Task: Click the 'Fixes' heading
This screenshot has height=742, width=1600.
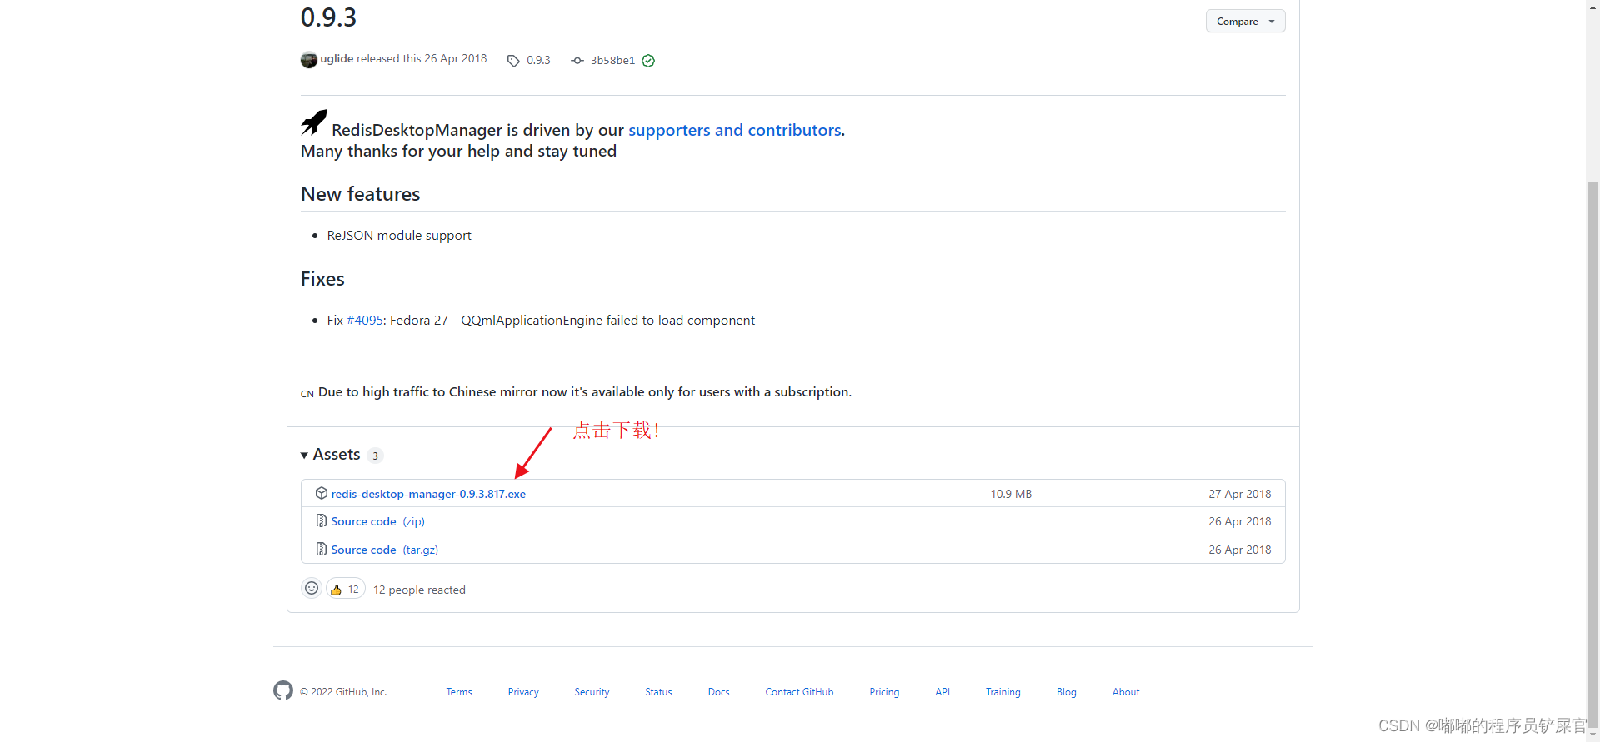Action: tap(322, 279)
